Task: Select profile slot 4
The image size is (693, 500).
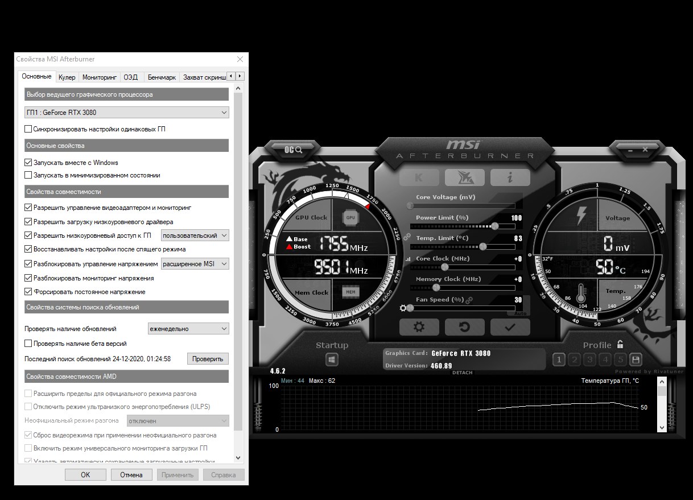Action: (x=605, y=359)
